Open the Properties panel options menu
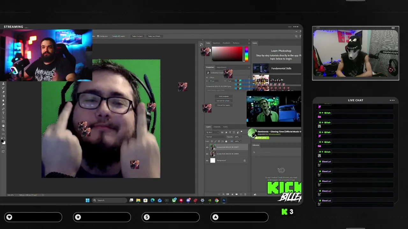This screenshot has width=408, height=229. (x=249, y=67)
